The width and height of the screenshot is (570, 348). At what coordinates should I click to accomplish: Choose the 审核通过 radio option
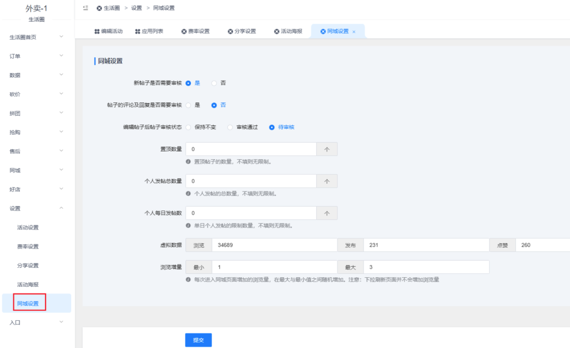point(230,127)
